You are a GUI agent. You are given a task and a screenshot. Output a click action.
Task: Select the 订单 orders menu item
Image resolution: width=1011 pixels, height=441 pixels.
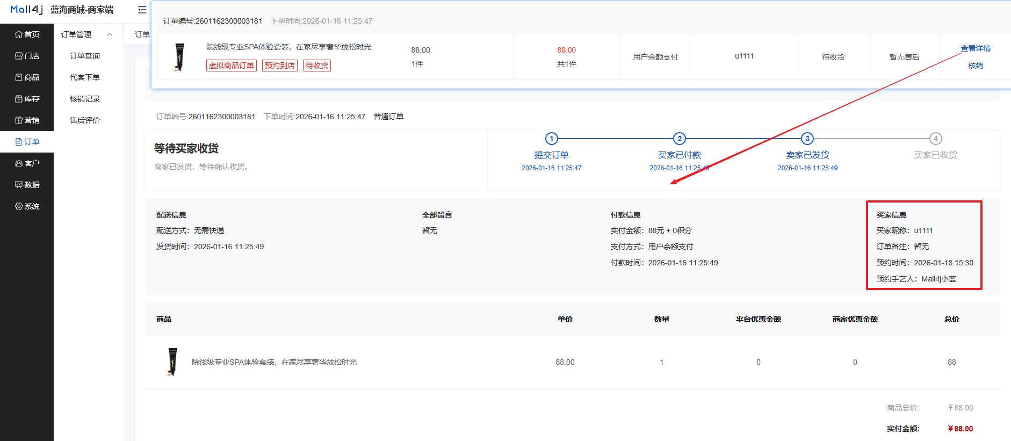click(27, 142)
